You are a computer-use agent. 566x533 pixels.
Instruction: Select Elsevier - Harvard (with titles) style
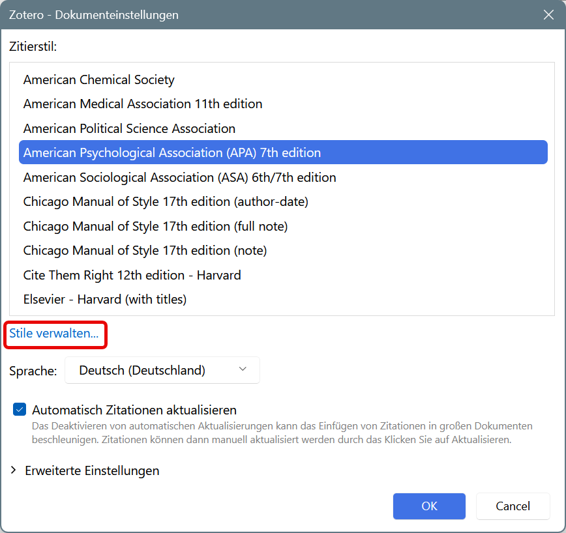click(x=283, y=299)
